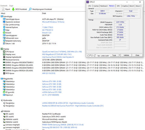This screenshot has width=145, height=130.
Task: Open the Intel Sunrise Point CM236 chipset link
Action: pyautogui.click(x=58, y=57)
